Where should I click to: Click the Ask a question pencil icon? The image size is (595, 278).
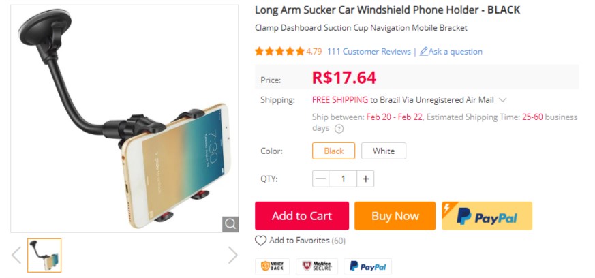(x=424, y=52)
